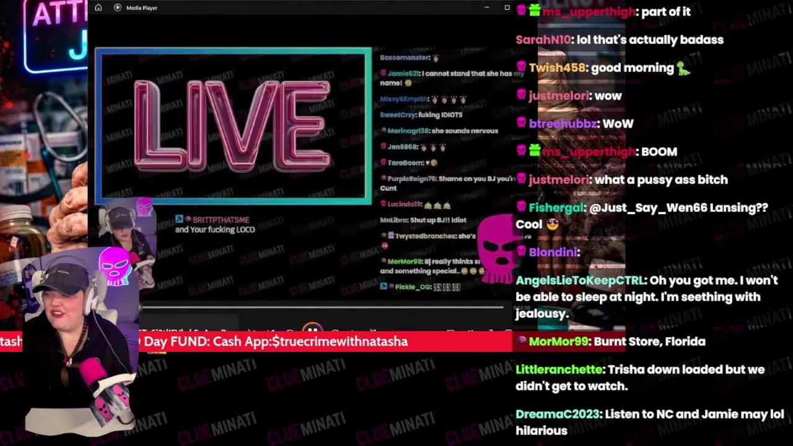Click the 'Media Player' window title
793x446 pixels.
click(x=142, y=7)
